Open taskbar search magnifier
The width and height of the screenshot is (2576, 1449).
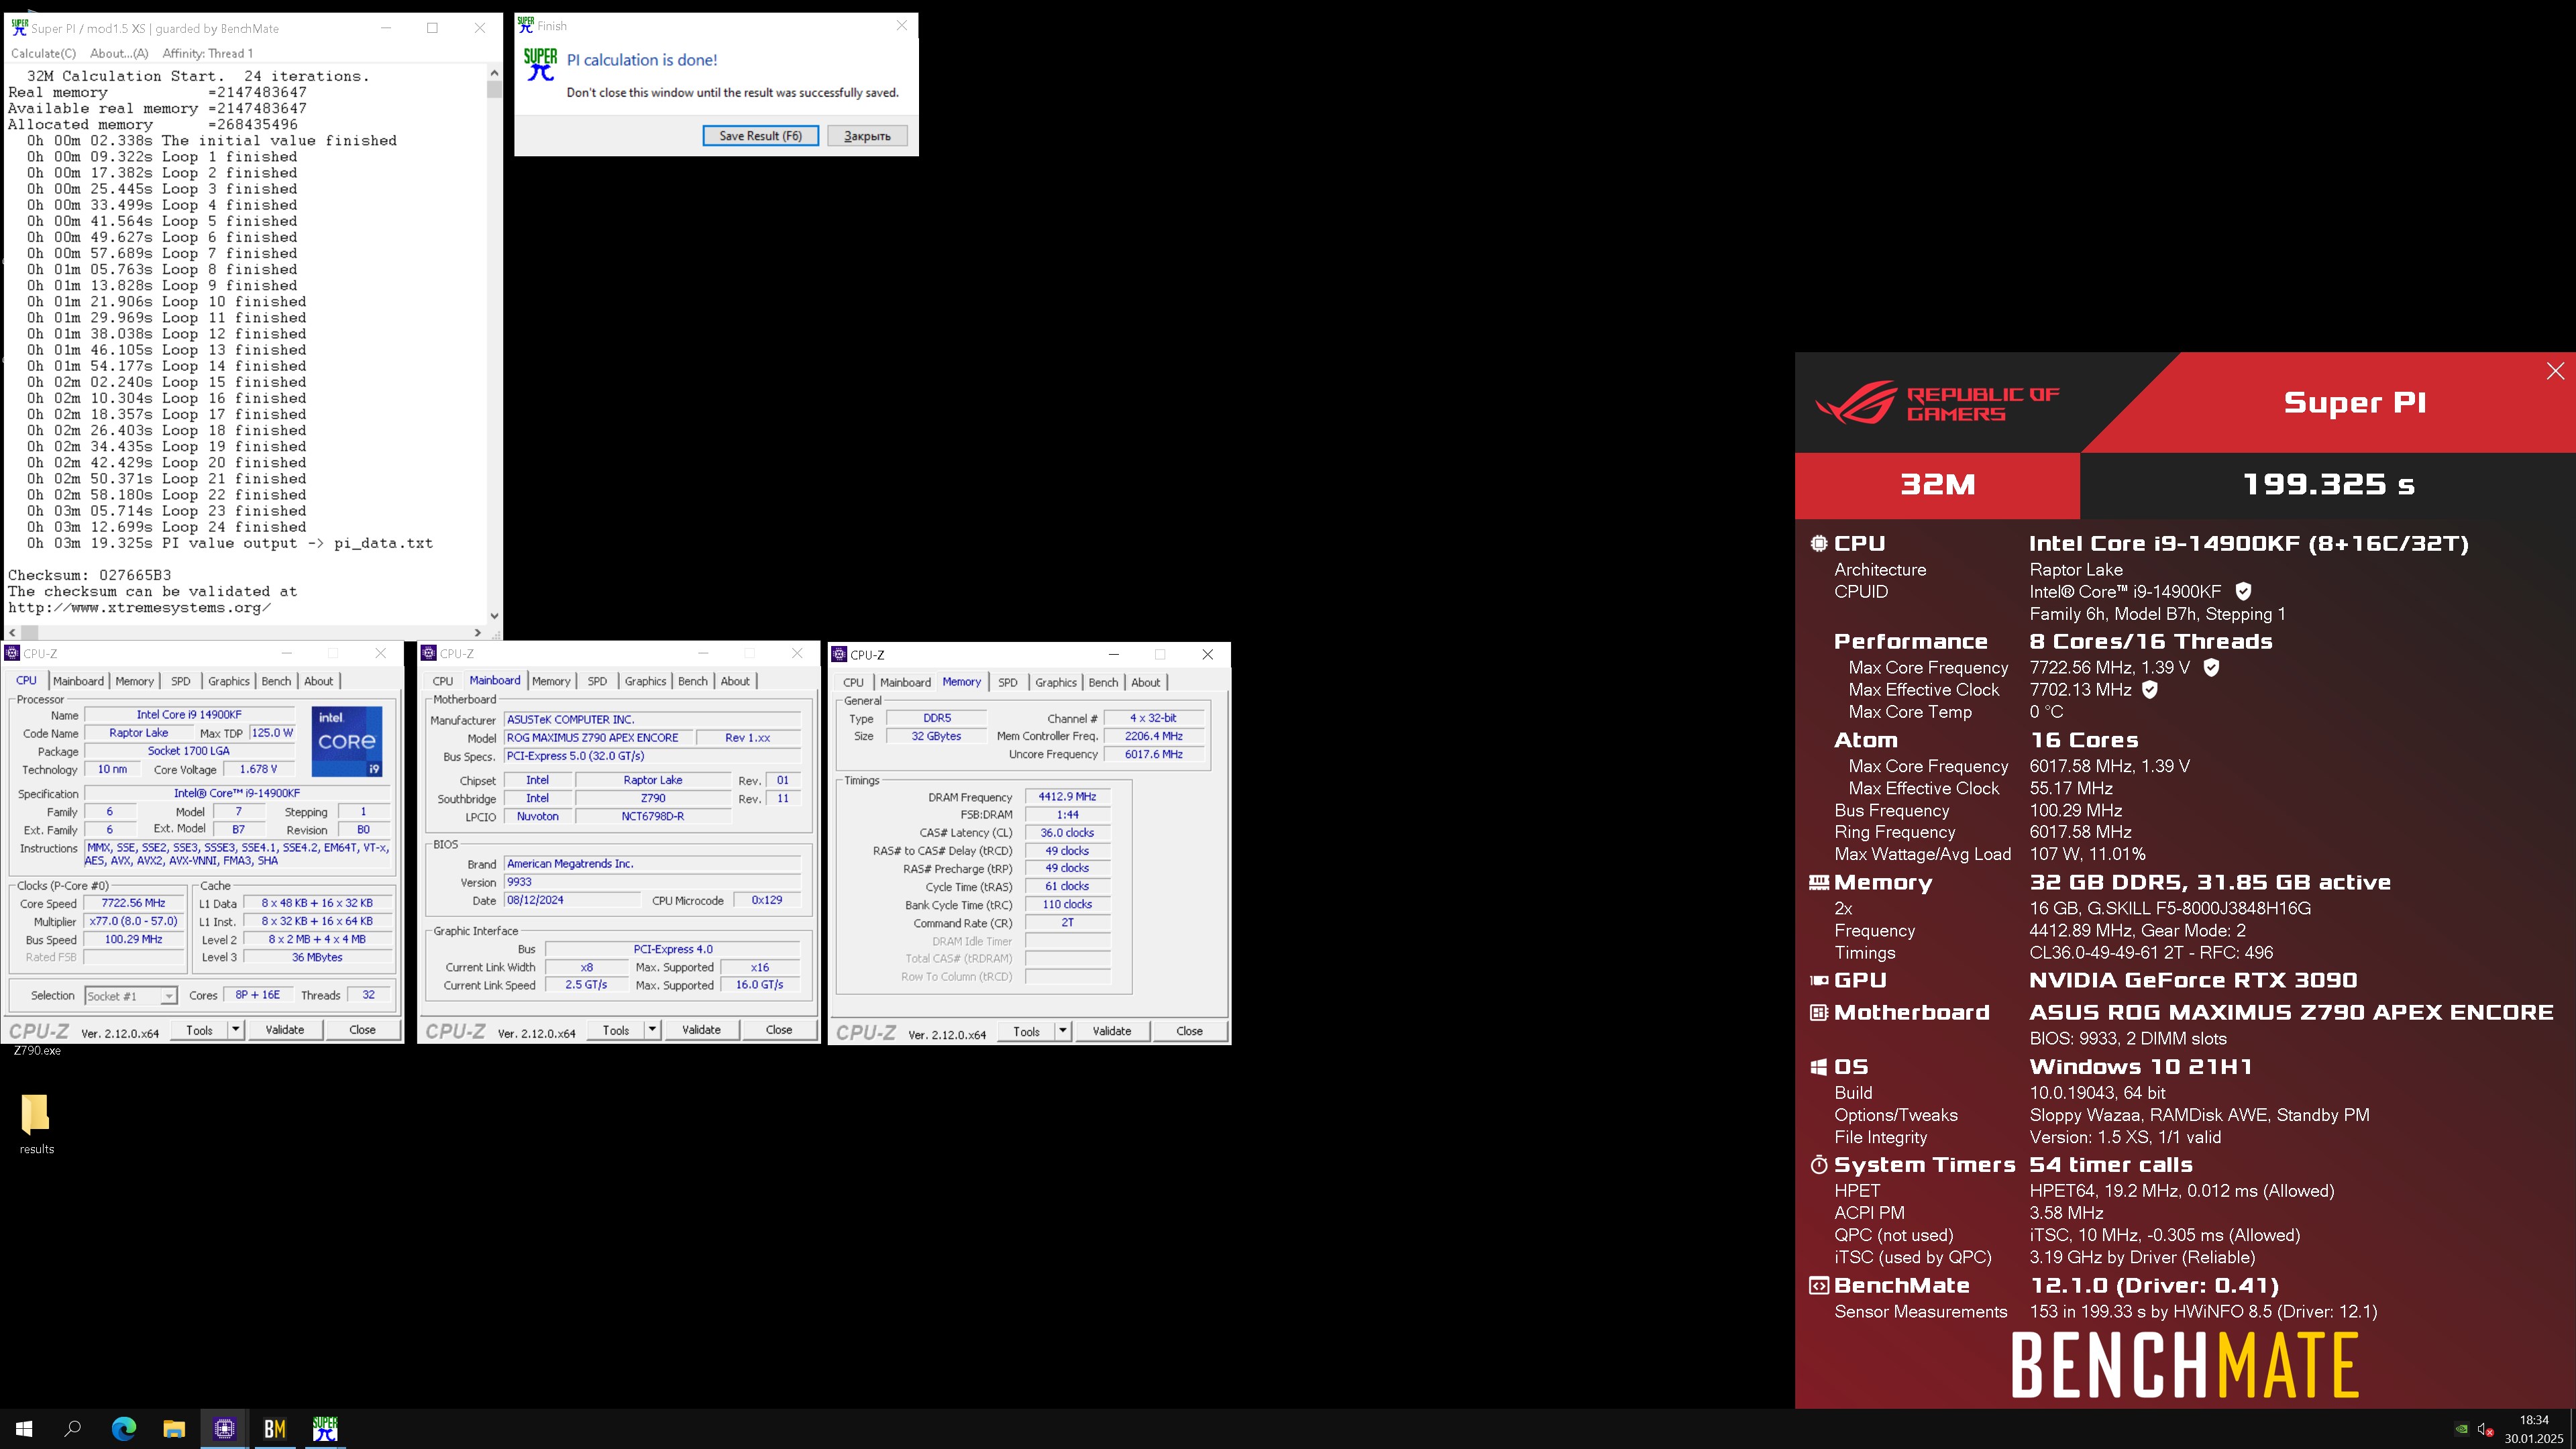pyautogui.click(x=73, y=1429)
